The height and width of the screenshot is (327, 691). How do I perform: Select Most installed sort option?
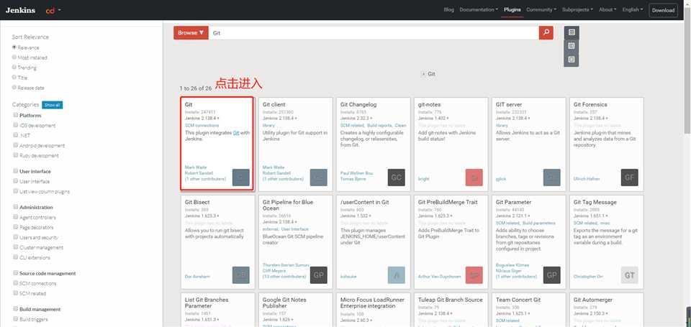pos(14,57)
